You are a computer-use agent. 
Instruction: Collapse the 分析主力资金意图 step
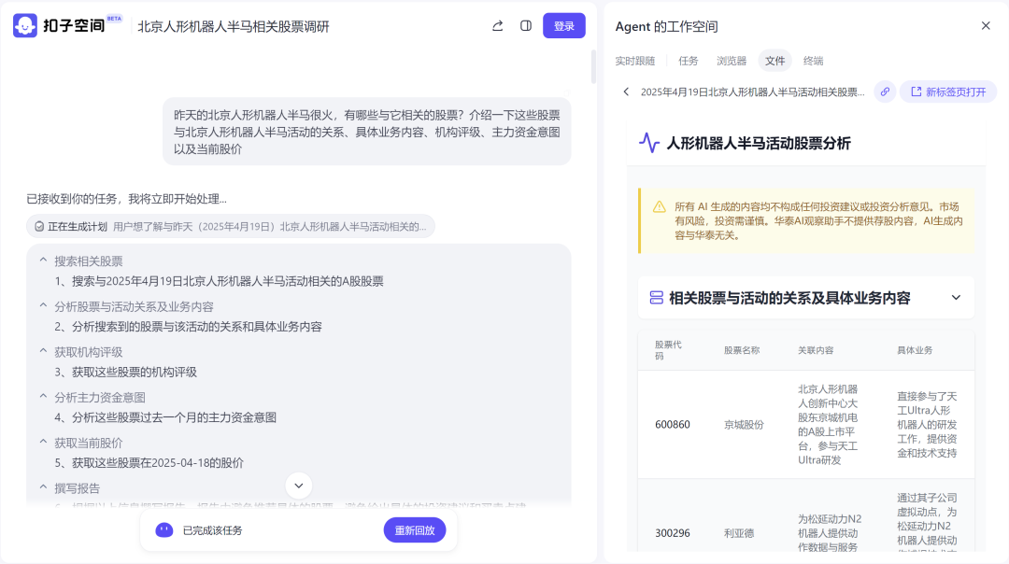[43, 396]
